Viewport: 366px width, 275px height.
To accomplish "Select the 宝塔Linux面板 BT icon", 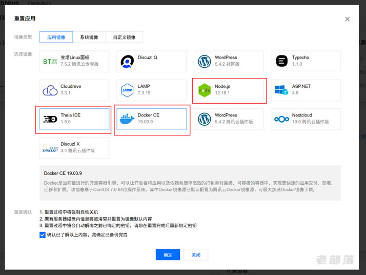I will tap(50, 61).
